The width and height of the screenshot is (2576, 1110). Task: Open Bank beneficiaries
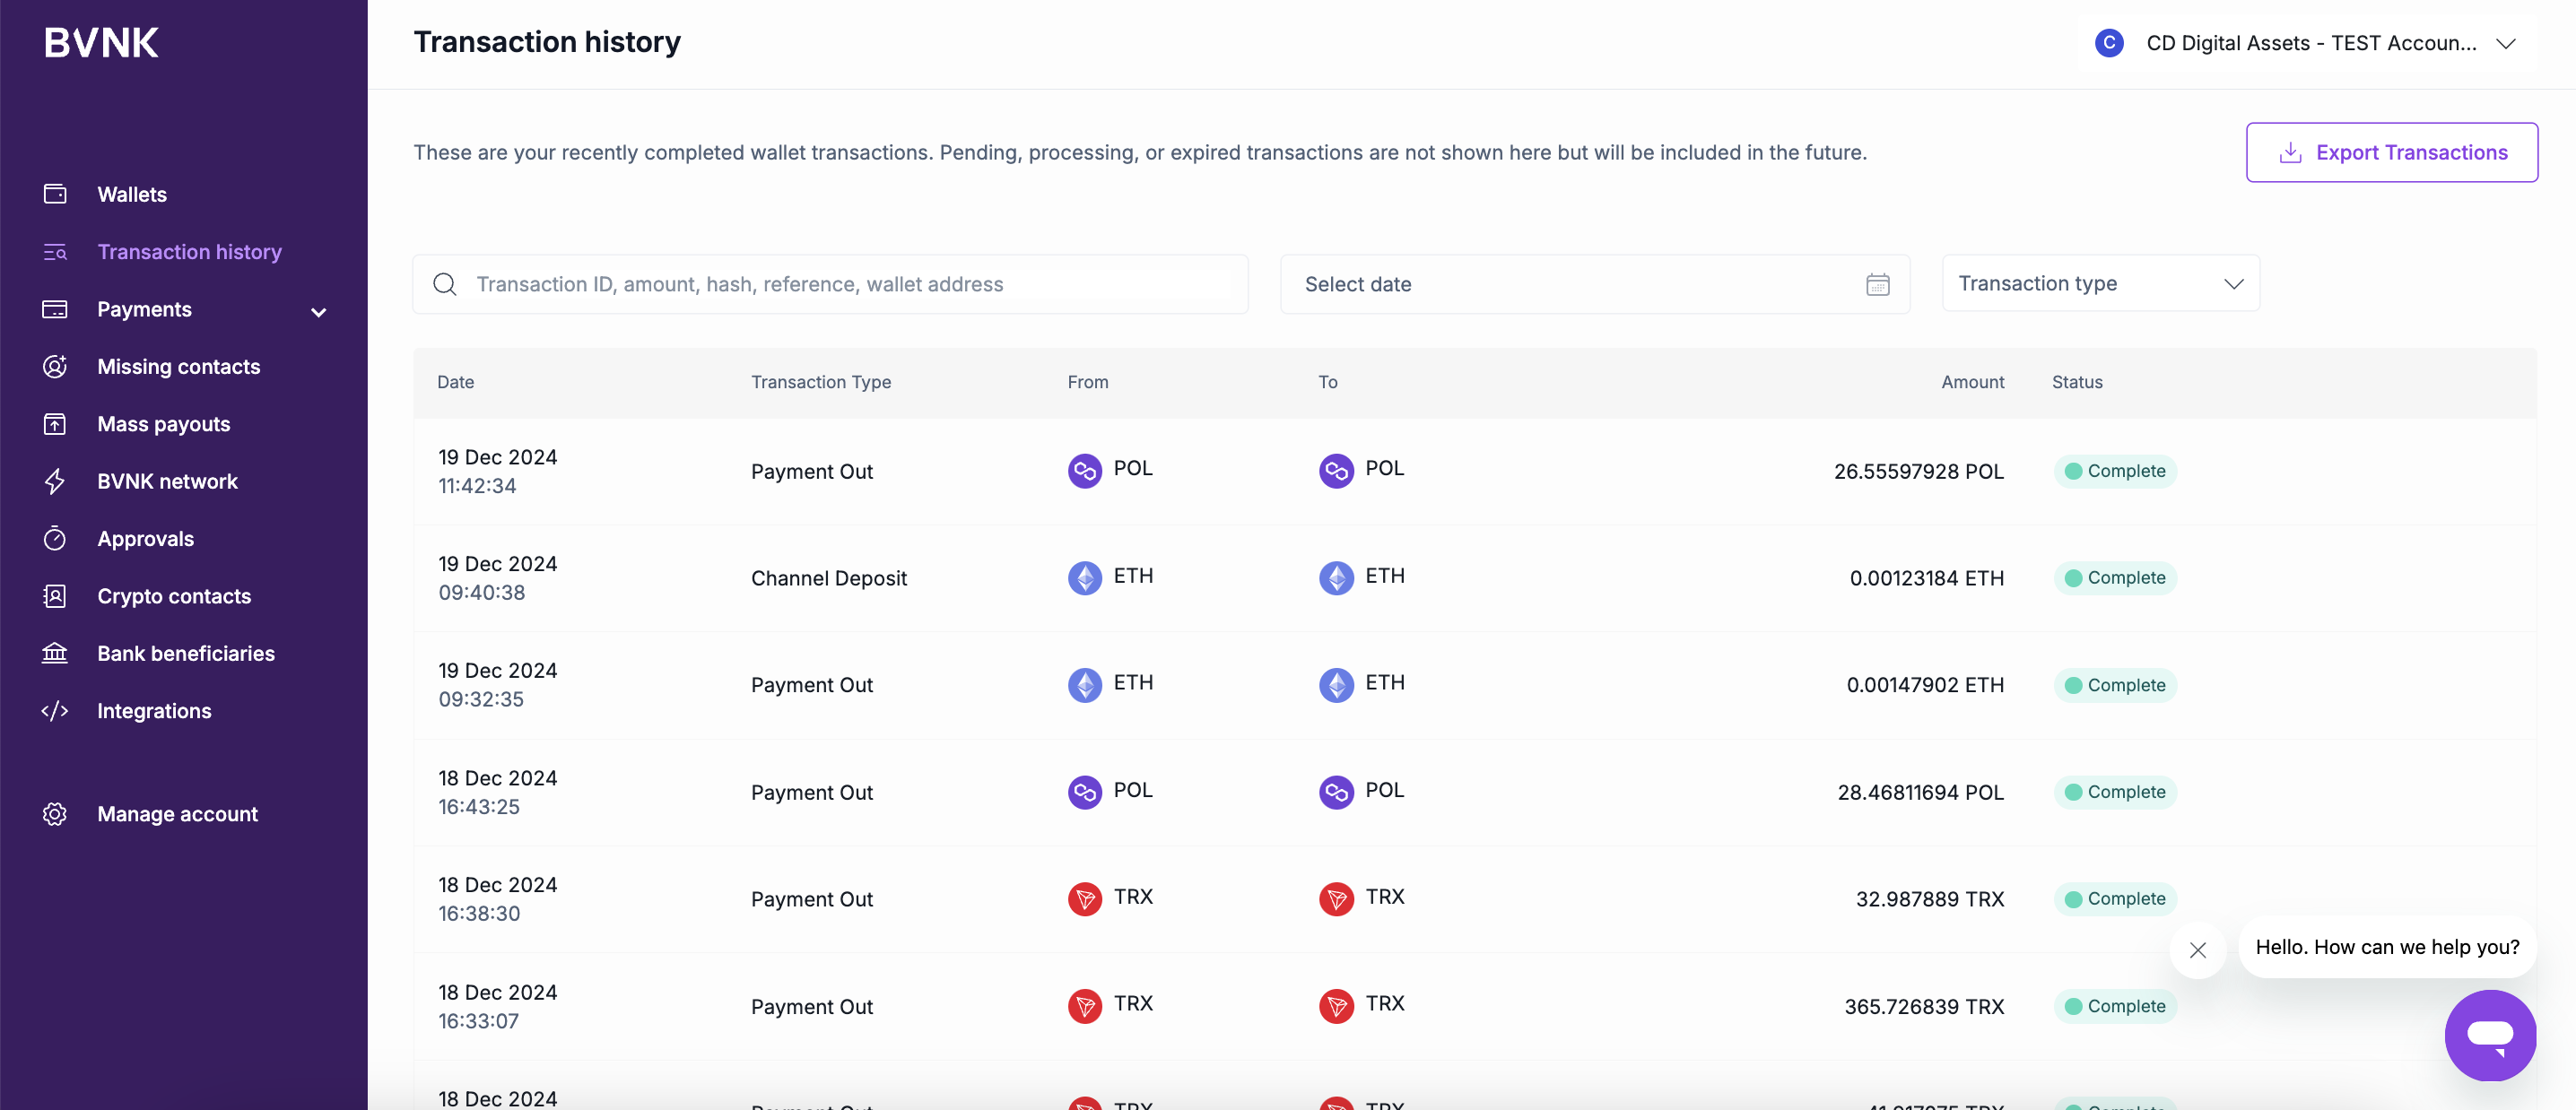[x=185, y=653]
